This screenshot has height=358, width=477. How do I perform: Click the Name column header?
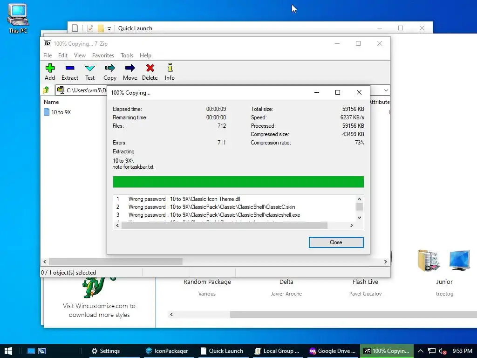[x=51, y=102]
